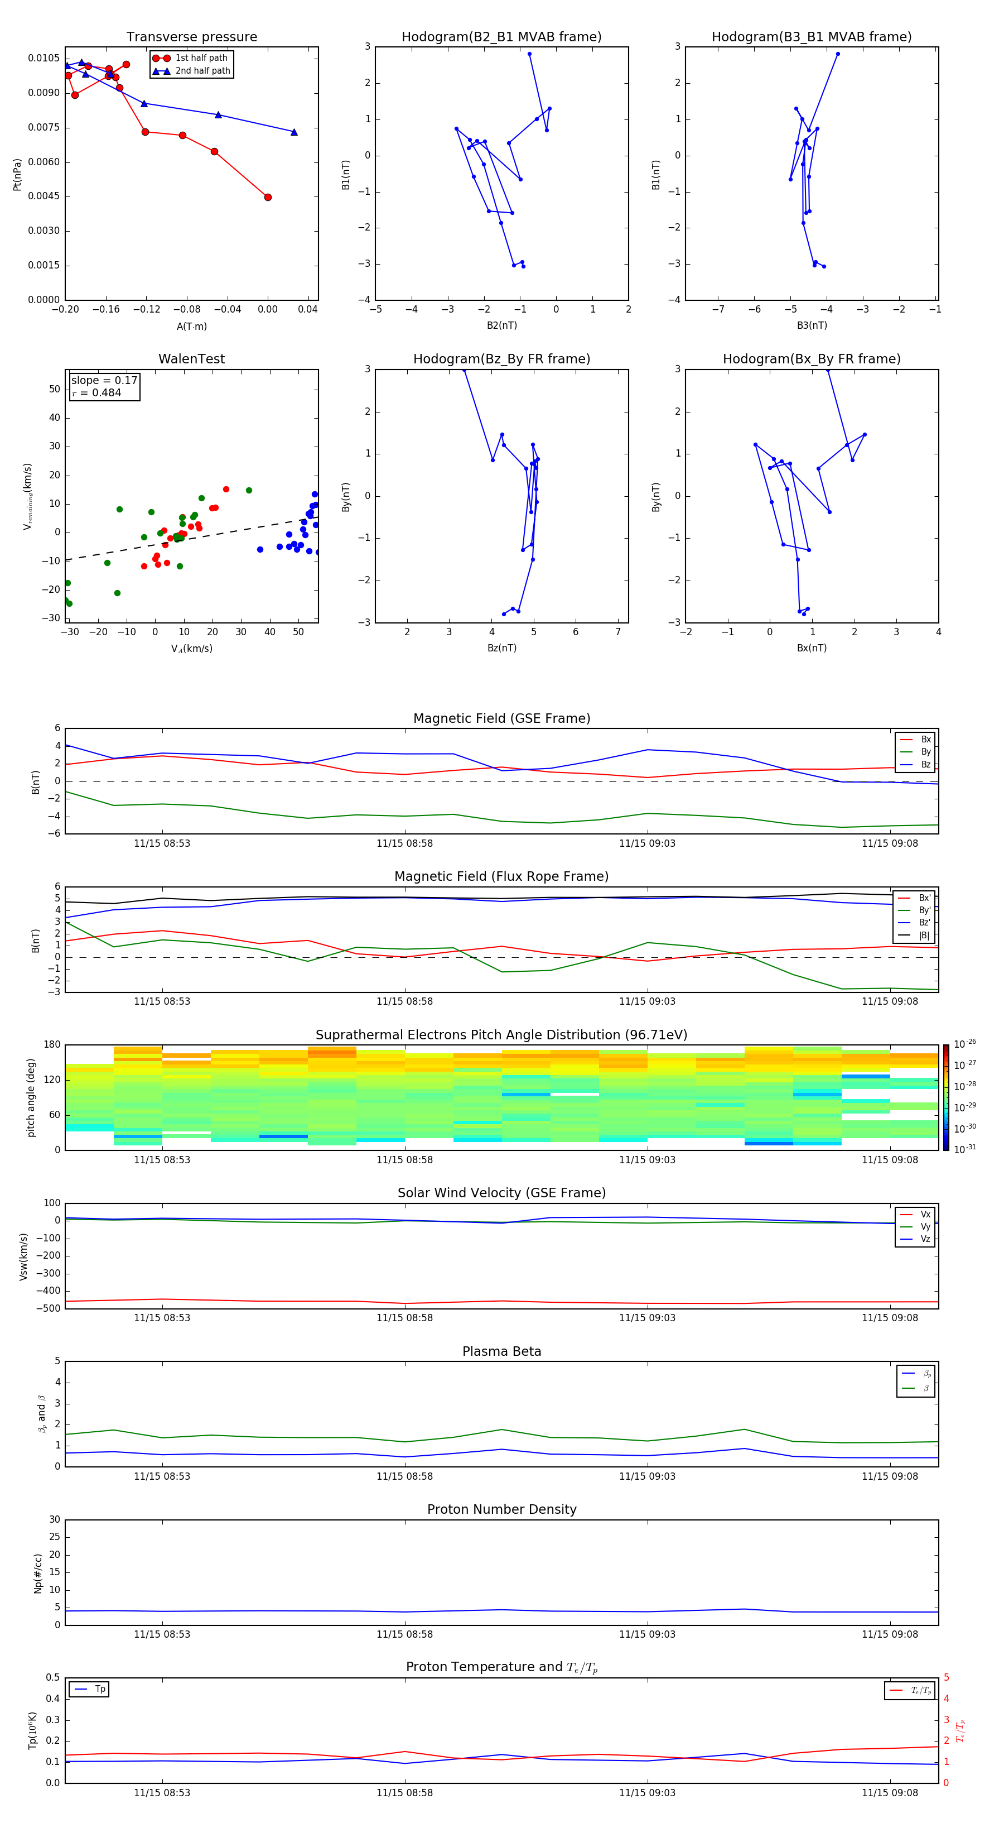Click the 'Tp(10^6K)' y-axis label

click(32, 1730)
